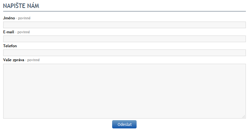The height and width of the screenshot is (130, 250).
Task: Click the Telefon field label
Action: (x=10, y=46)
